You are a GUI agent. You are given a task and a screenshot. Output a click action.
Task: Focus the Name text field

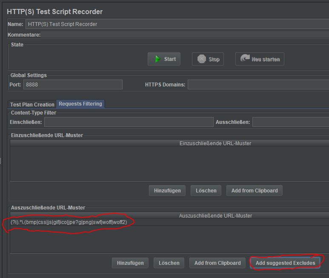point(177,24)
